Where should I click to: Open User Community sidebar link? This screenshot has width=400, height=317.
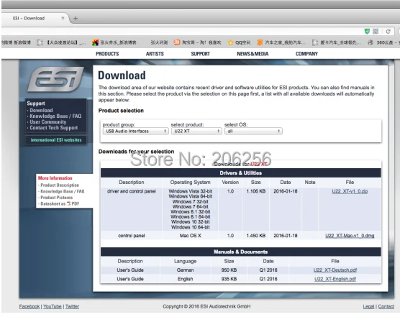tap(48, 122)
